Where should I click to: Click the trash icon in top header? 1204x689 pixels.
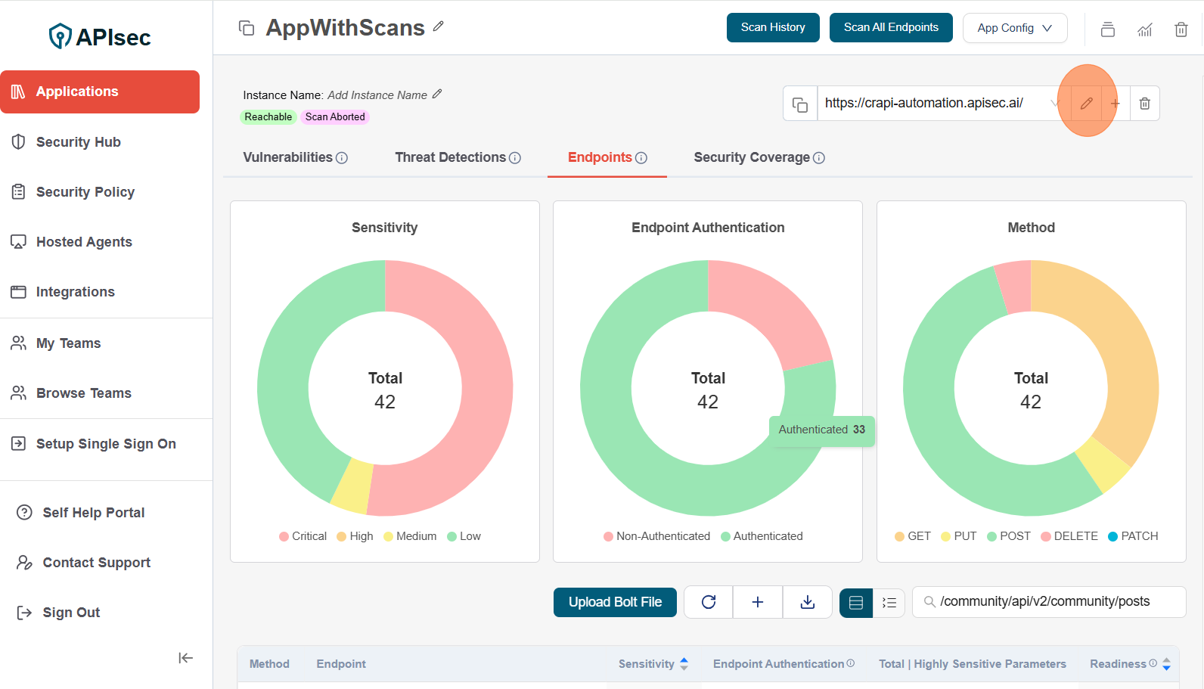click(1181, 29)
